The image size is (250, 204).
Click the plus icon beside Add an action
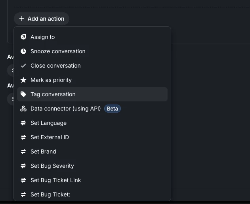[22, 19]
